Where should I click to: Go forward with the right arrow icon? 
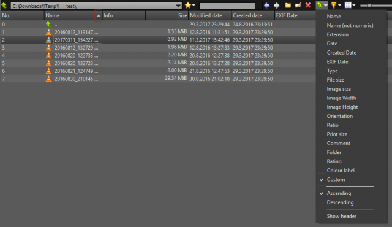[276, 6]
